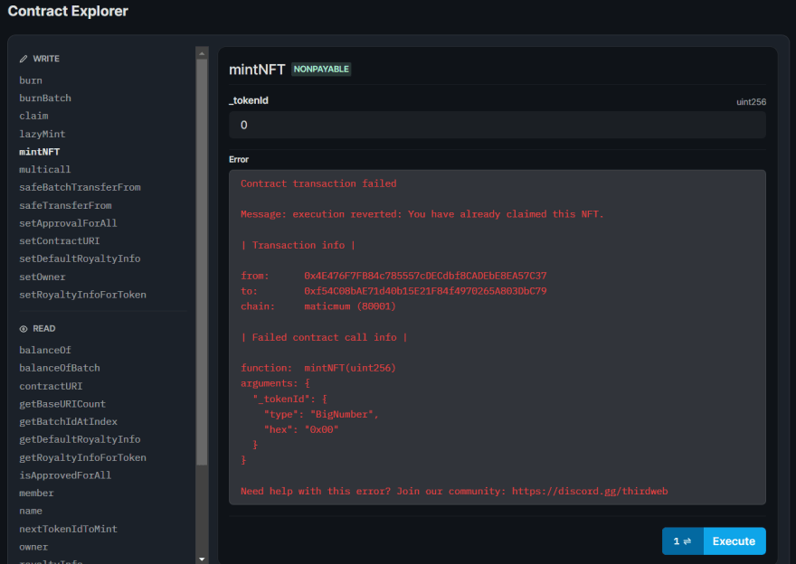Select the burnBatch function
This screenshot has width=796, height=564.
tap(45, 98)
